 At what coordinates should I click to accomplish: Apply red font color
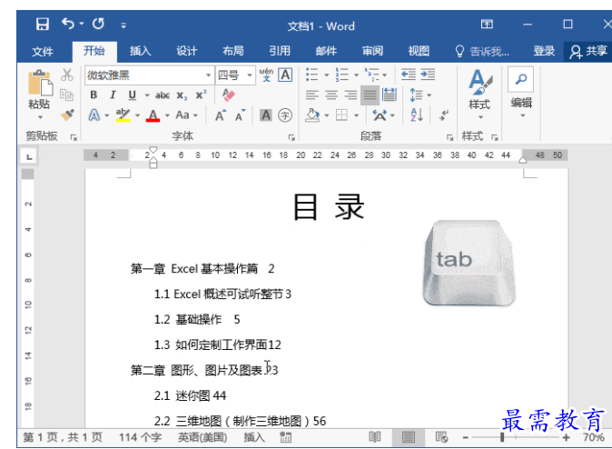point(153,115)
